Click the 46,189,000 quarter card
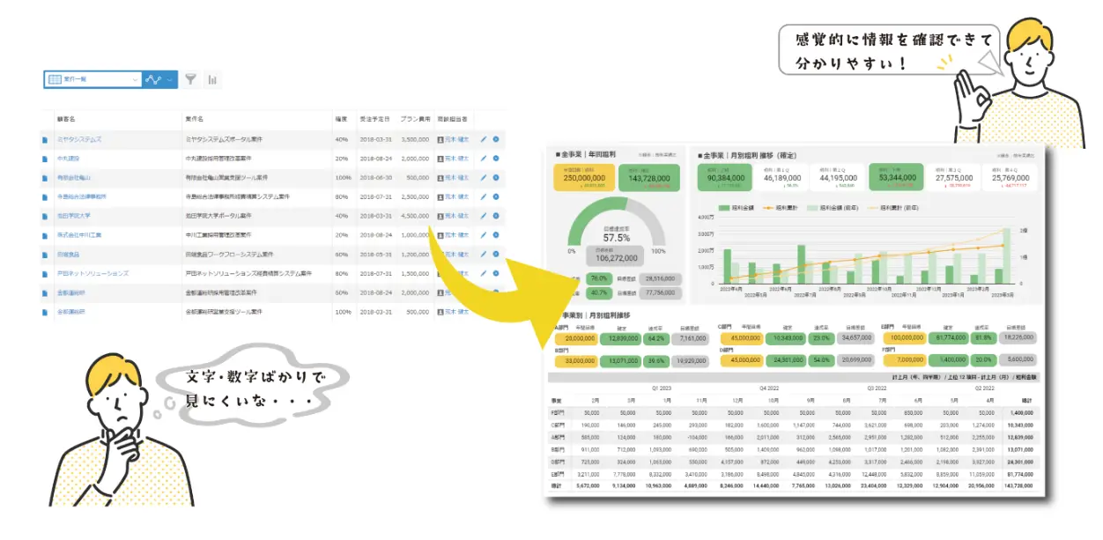The width and height of the screenshot is (1103, 540). [x=781, y=178]
